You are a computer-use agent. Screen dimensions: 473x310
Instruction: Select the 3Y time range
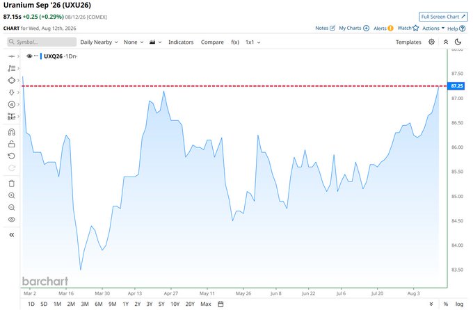pyautogui.click(x=150, y=304)
